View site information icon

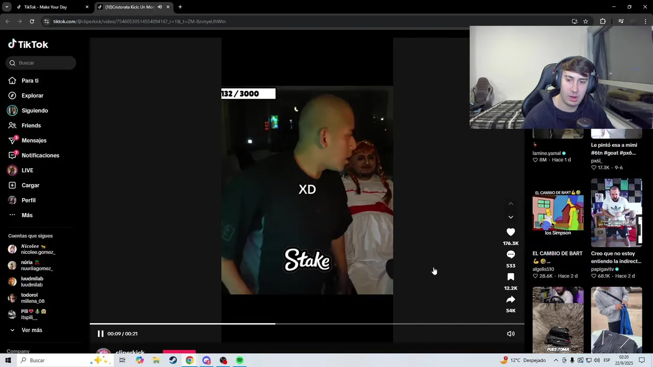click(46, 21)
